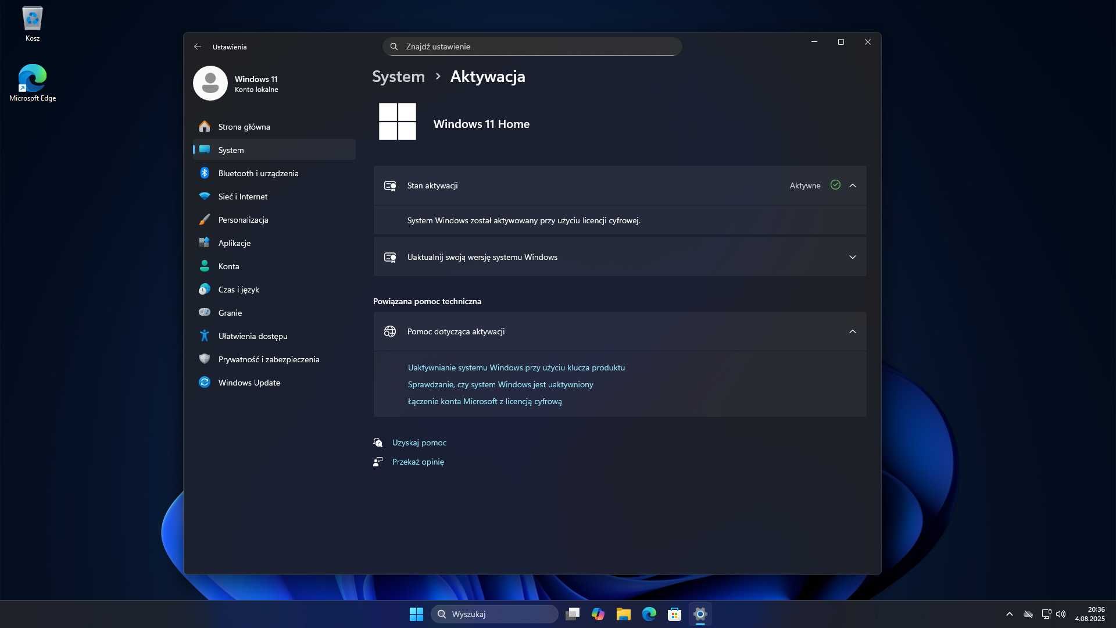
Task: Click the Windows 11 Home edition title
Action: [x=481, y=124]
